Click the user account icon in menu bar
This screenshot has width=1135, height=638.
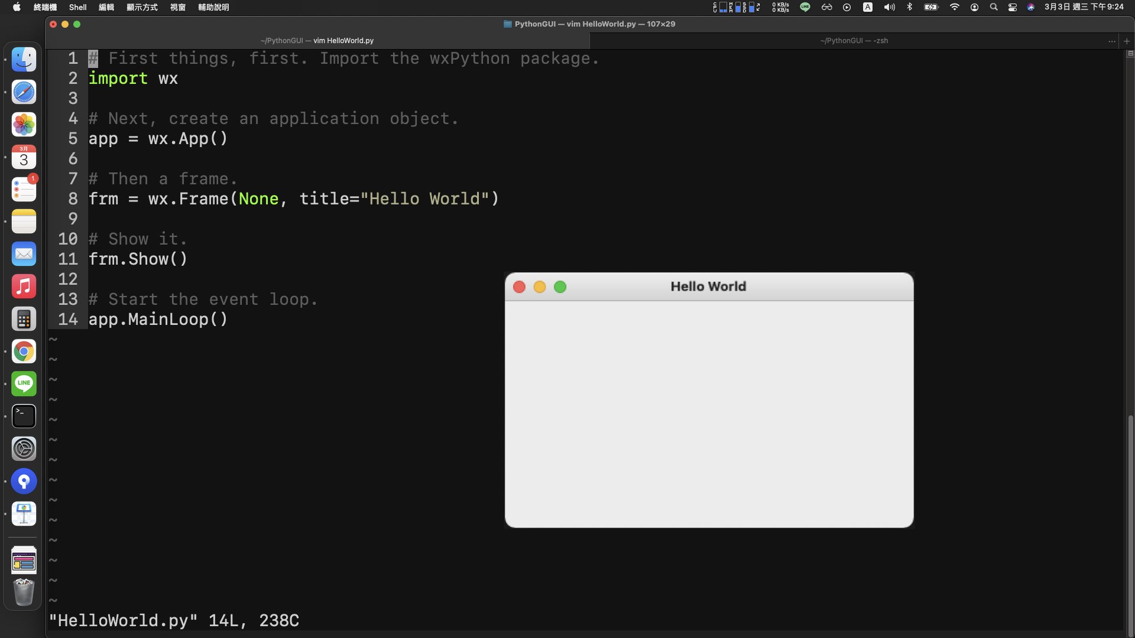click(974, 7)
